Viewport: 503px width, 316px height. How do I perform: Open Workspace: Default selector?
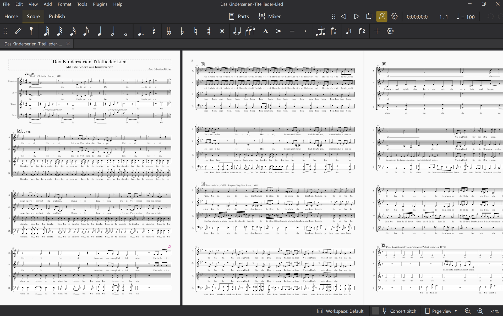click(340, 311)
